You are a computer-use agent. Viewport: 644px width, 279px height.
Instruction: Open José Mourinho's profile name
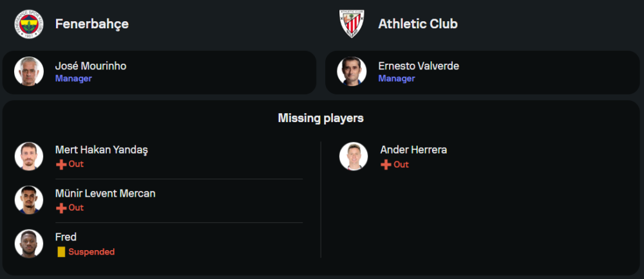coord(91,66)
